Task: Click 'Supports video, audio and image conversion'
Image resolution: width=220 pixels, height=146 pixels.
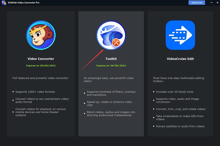Action: point(177,100)
